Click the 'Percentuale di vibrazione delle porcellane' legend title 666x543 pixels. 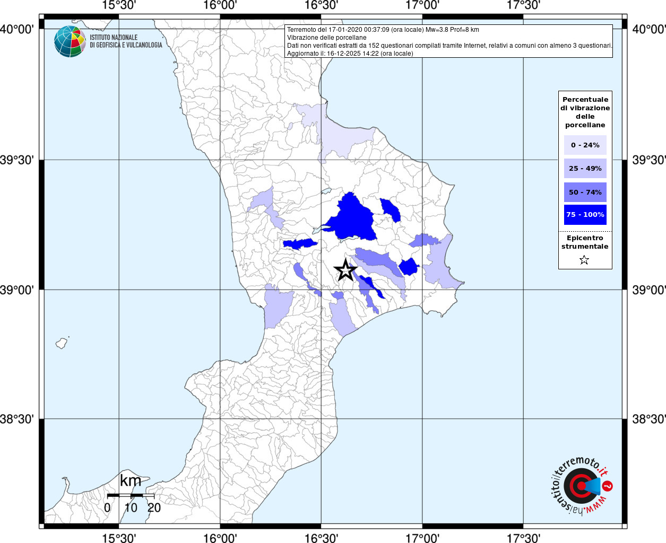click(585, 112)
